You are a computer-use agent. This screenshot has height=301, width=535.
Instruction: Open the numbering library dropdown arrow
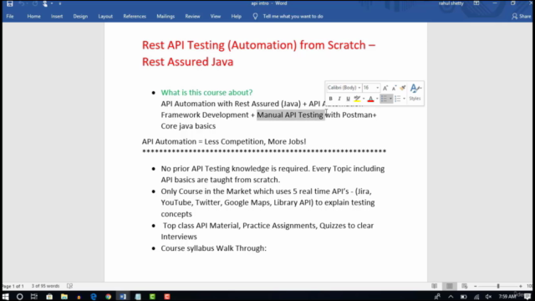tap(404, 99)
